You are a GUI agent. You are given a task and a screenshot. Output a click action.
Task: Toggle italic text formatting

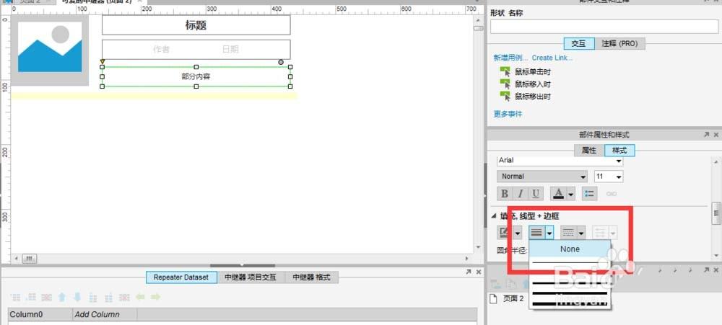pos(520,194)
